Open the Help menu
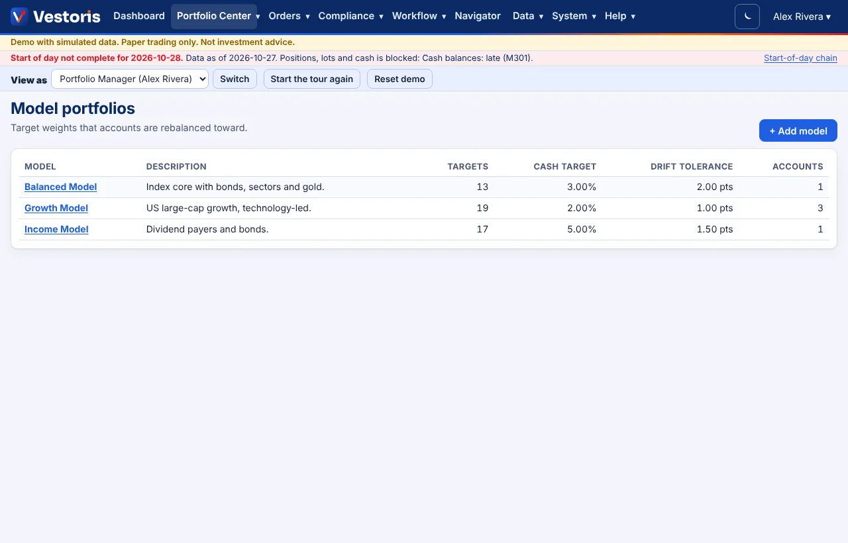 coord(620,17)
